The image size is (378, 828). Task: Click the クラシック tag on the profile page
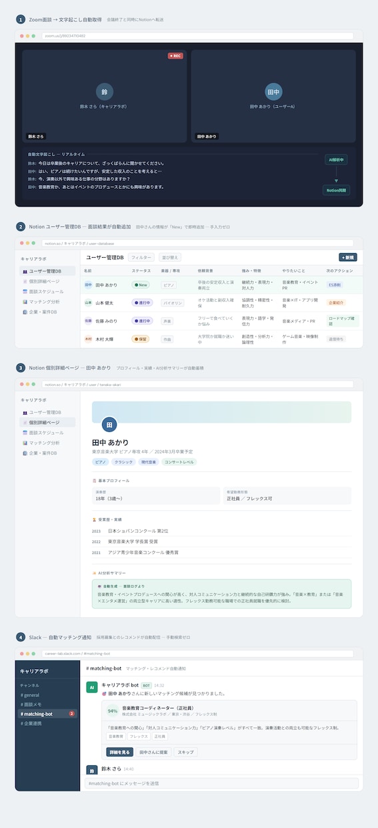coord(123,461)
